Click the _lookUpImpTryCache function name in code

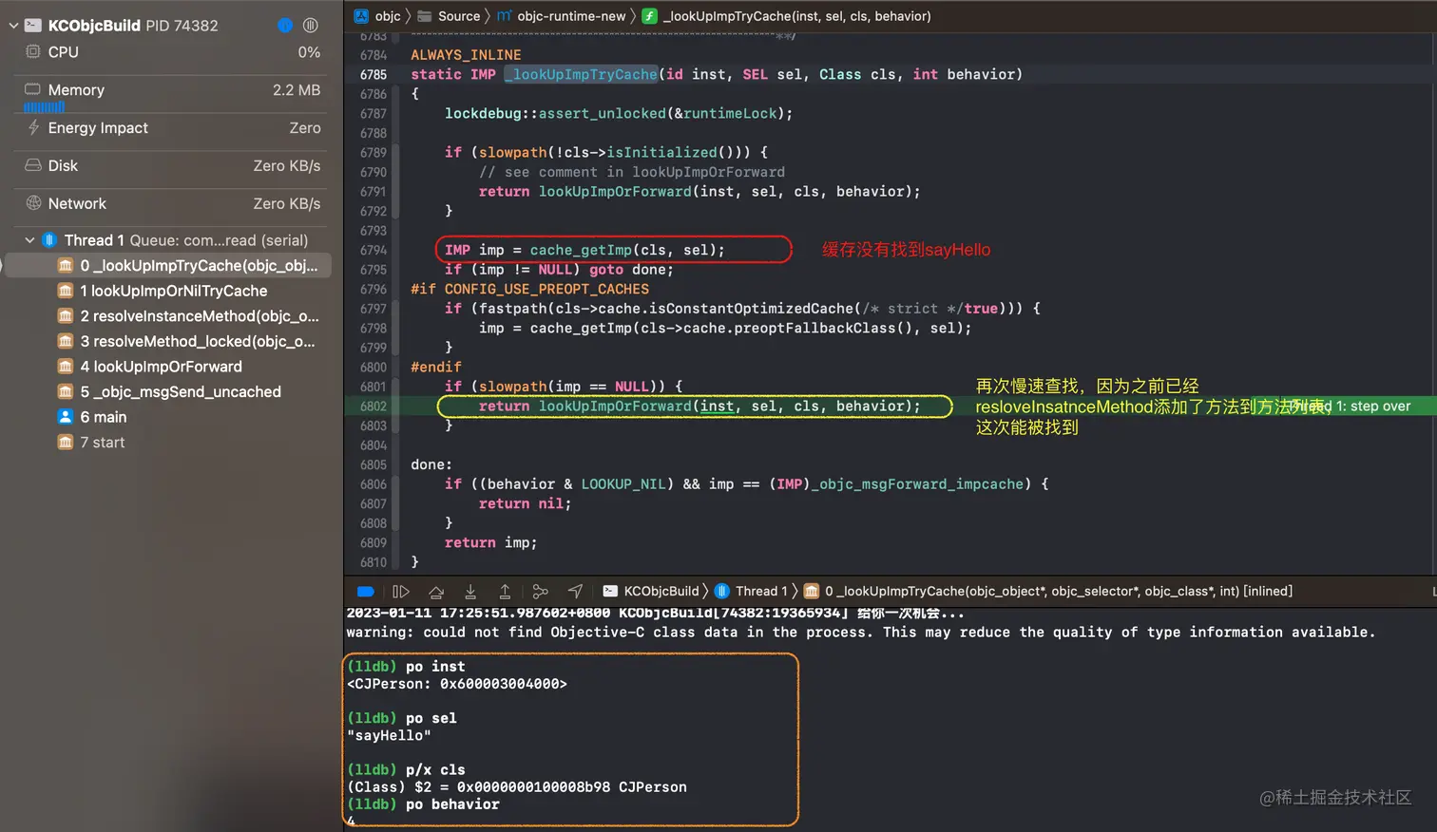[581, 74]
